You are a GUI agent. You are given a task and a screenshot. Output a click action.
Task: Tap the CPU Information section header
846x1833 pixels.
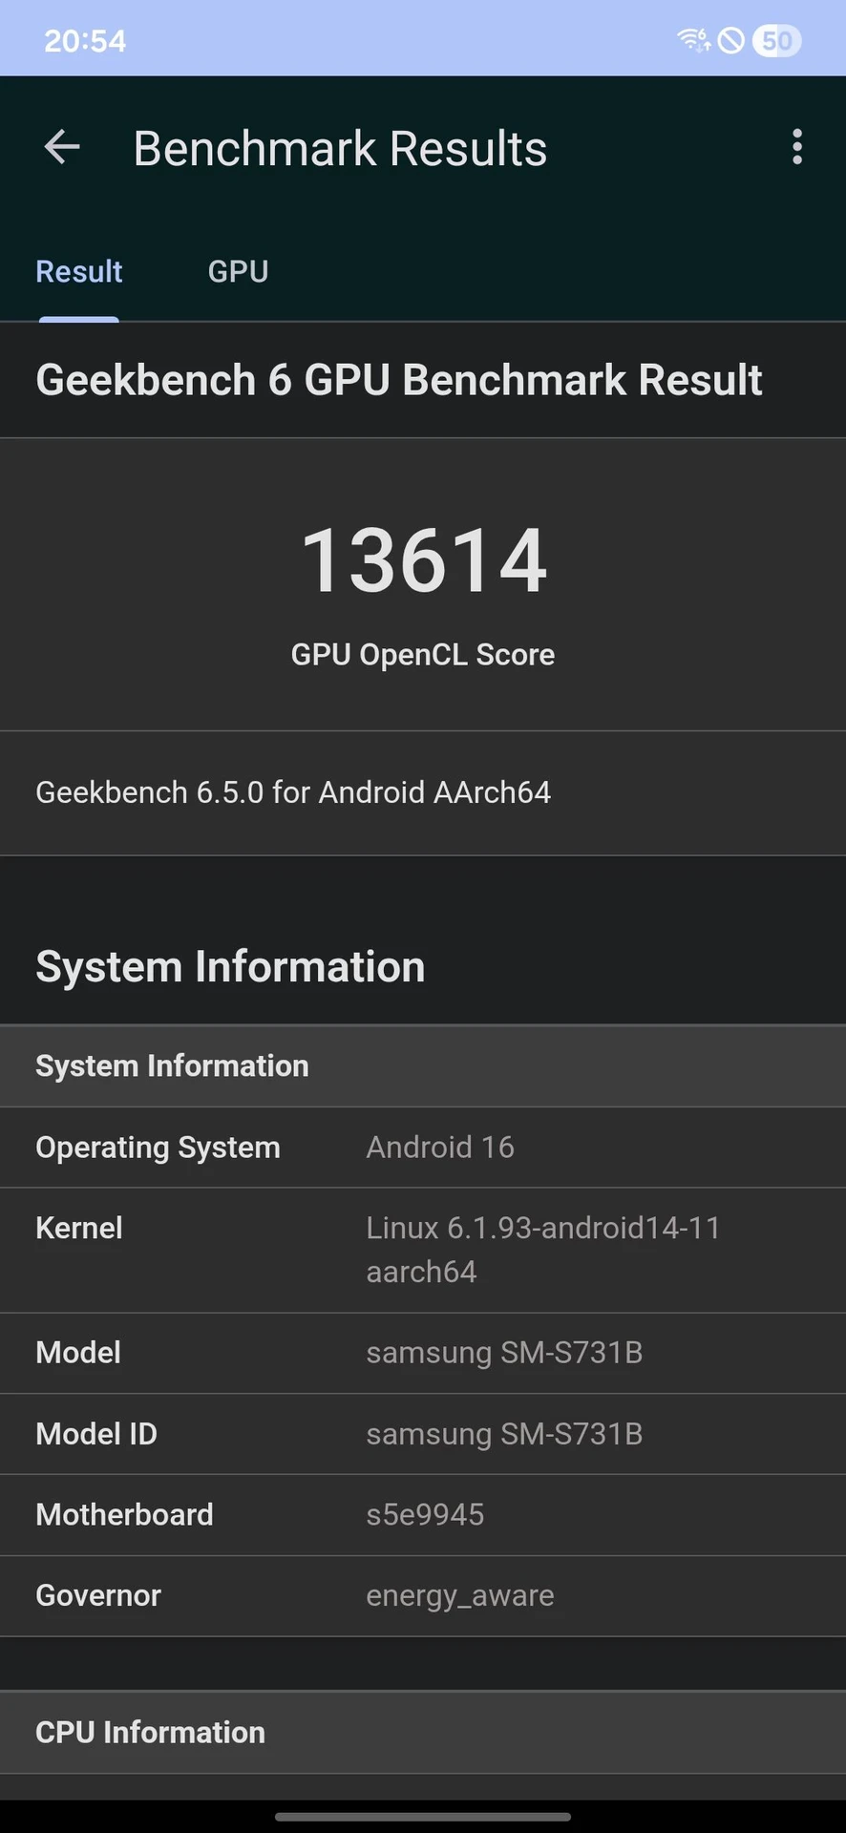pos(423,1733)
